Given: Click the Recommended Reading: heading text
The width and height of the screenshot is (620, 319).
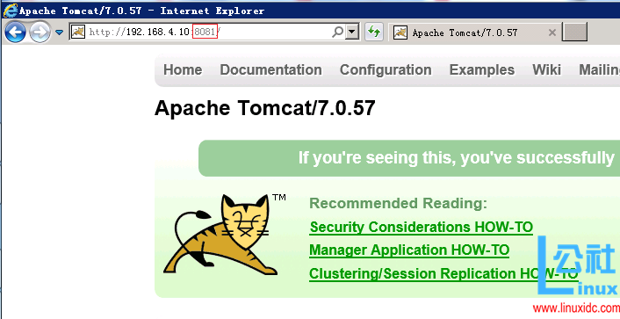Looking at the screenshot, I should pos(398,203).
